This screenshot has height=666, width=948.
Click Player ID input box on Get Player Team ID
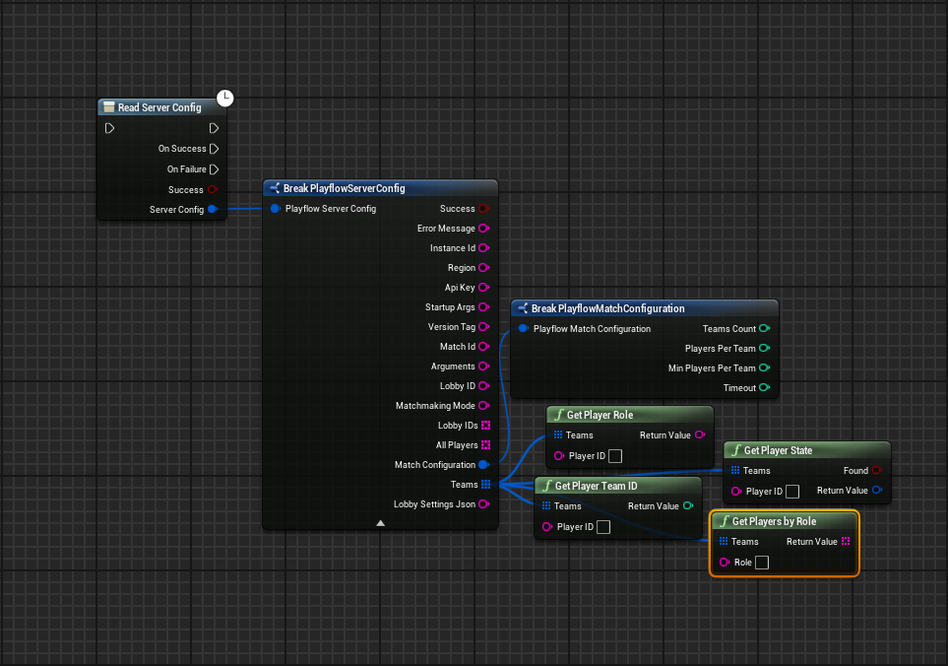(x=603, y=527)
